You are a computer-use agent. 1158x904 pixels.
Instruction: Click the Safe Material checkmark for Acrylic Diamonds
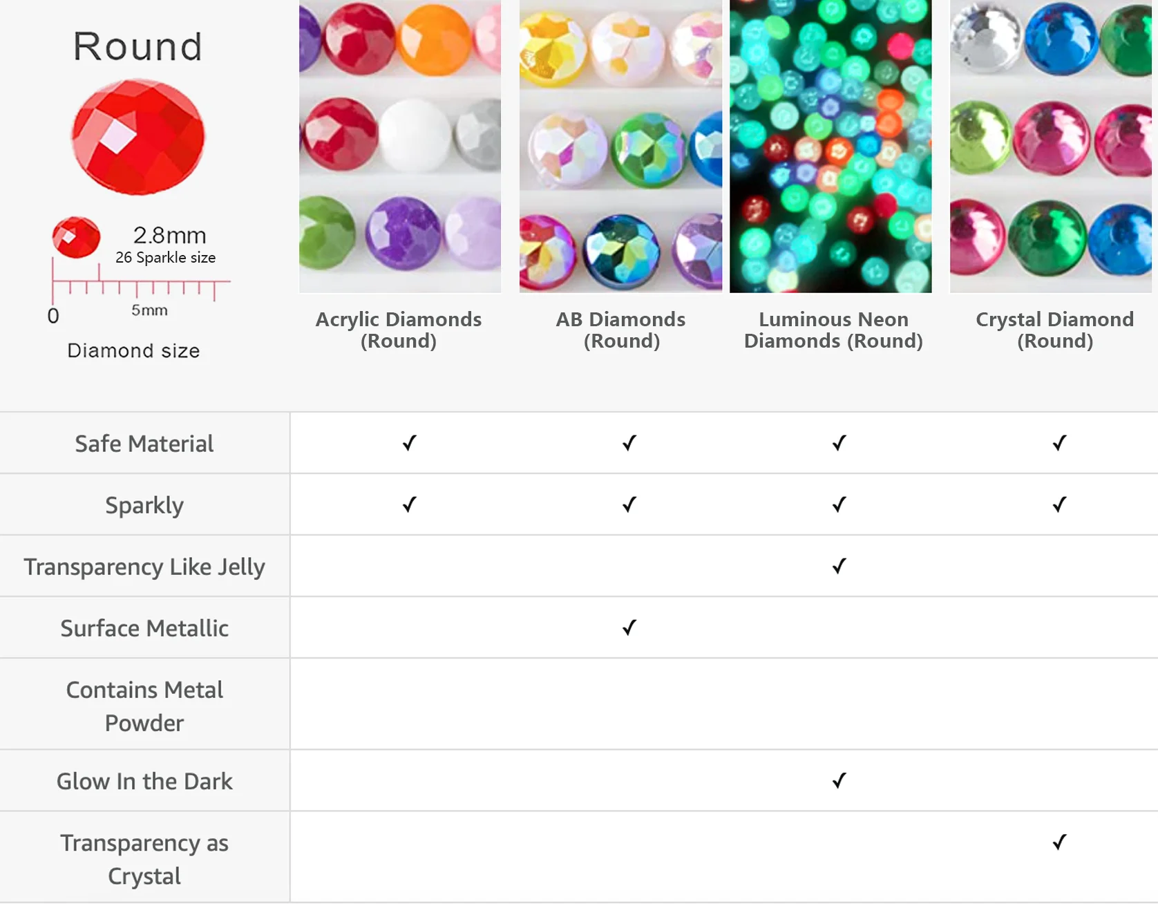pos(409,443)
